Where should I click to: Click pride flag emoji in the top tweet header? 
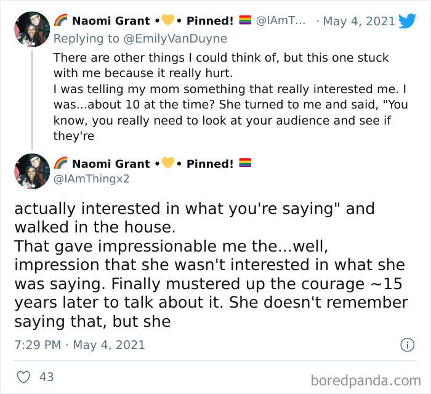pyautogui.click(x=244, y=21)
